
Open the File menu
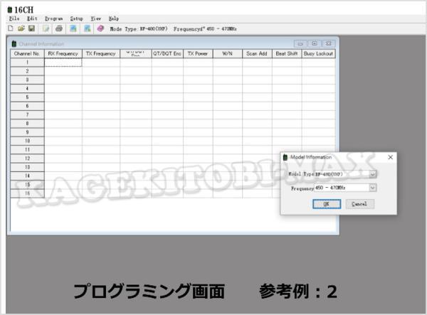tap(14, 18)
